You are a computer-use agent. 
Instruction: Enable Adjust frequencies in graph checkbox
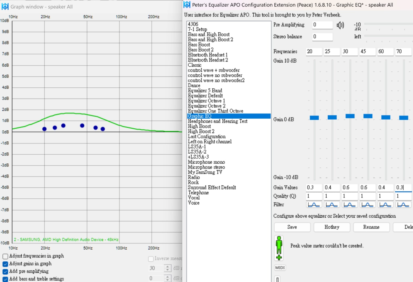click(5, 256)
